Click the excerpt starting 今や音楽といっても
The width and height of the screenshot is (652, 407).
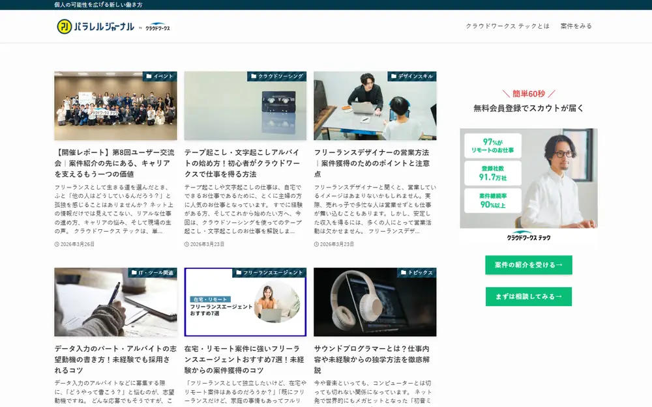(372, 391)
